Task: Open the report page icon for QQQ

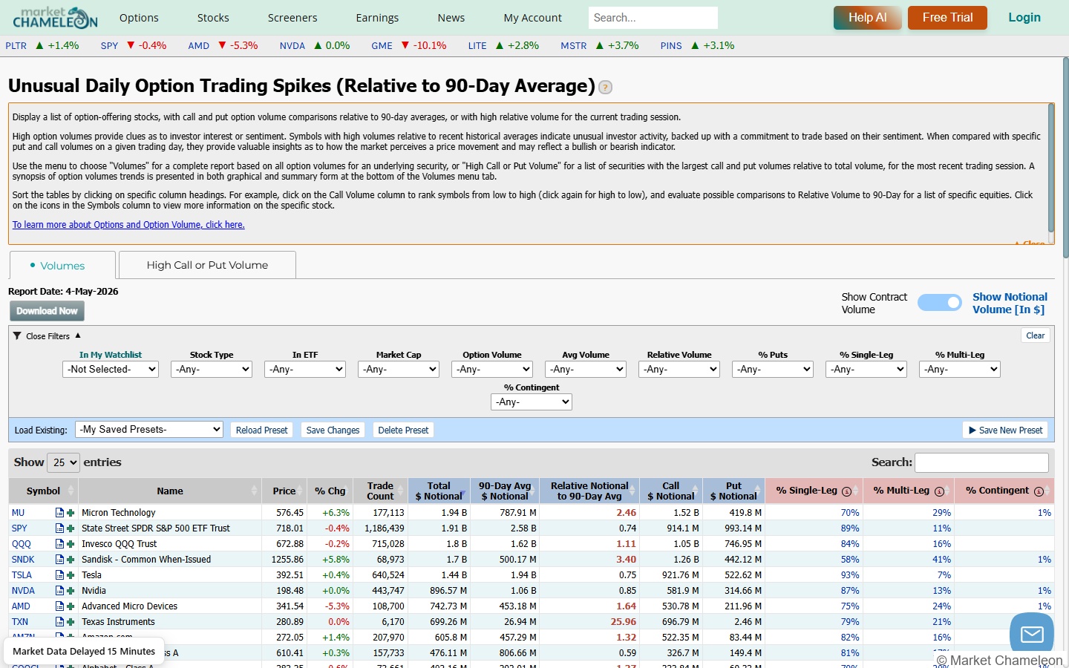Action: click(x=59, y=544)
